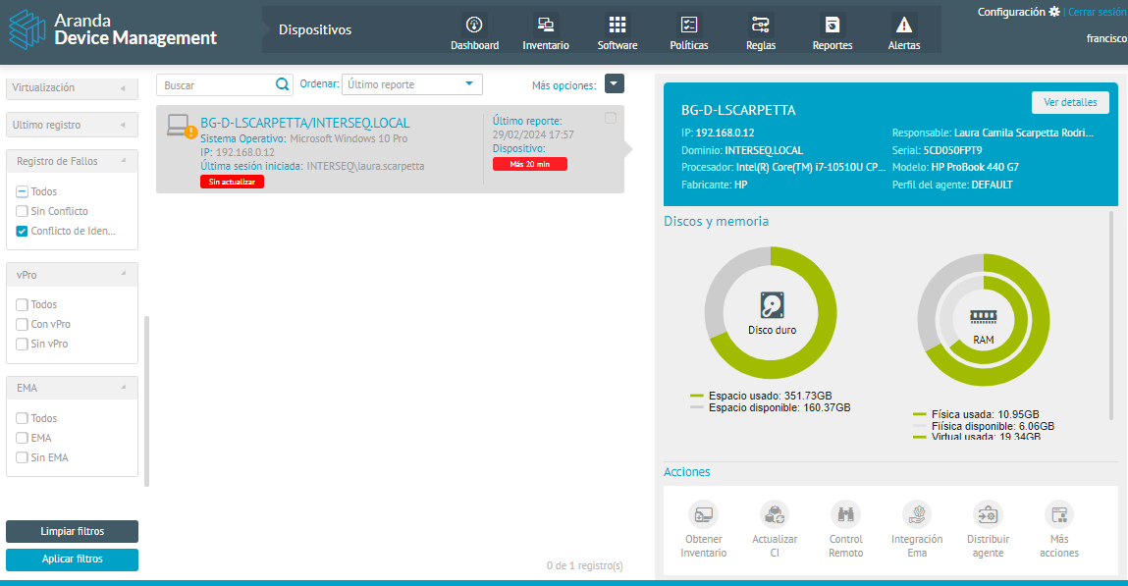Open the Políticas checklist icon
This screenshot has height=586, width=1128.
[689, 25]
